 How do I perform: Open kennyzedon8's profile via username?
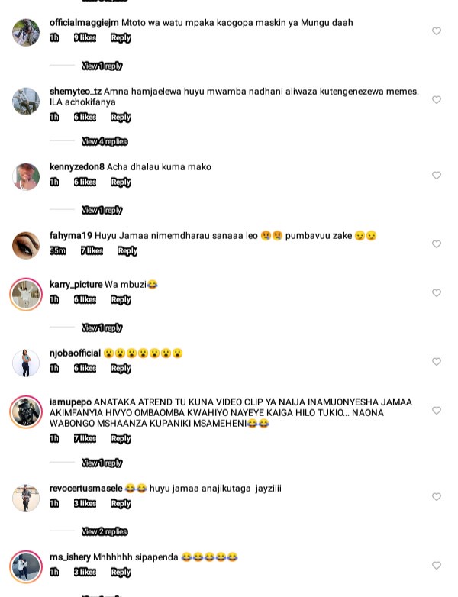pyautogui.click(x=77, y=166)
